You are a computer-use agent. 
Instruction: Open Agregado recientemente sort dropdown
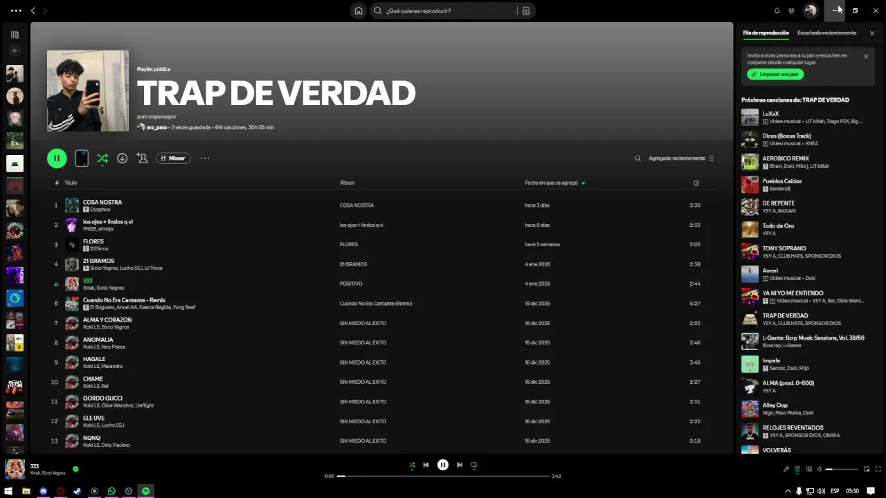681,158
